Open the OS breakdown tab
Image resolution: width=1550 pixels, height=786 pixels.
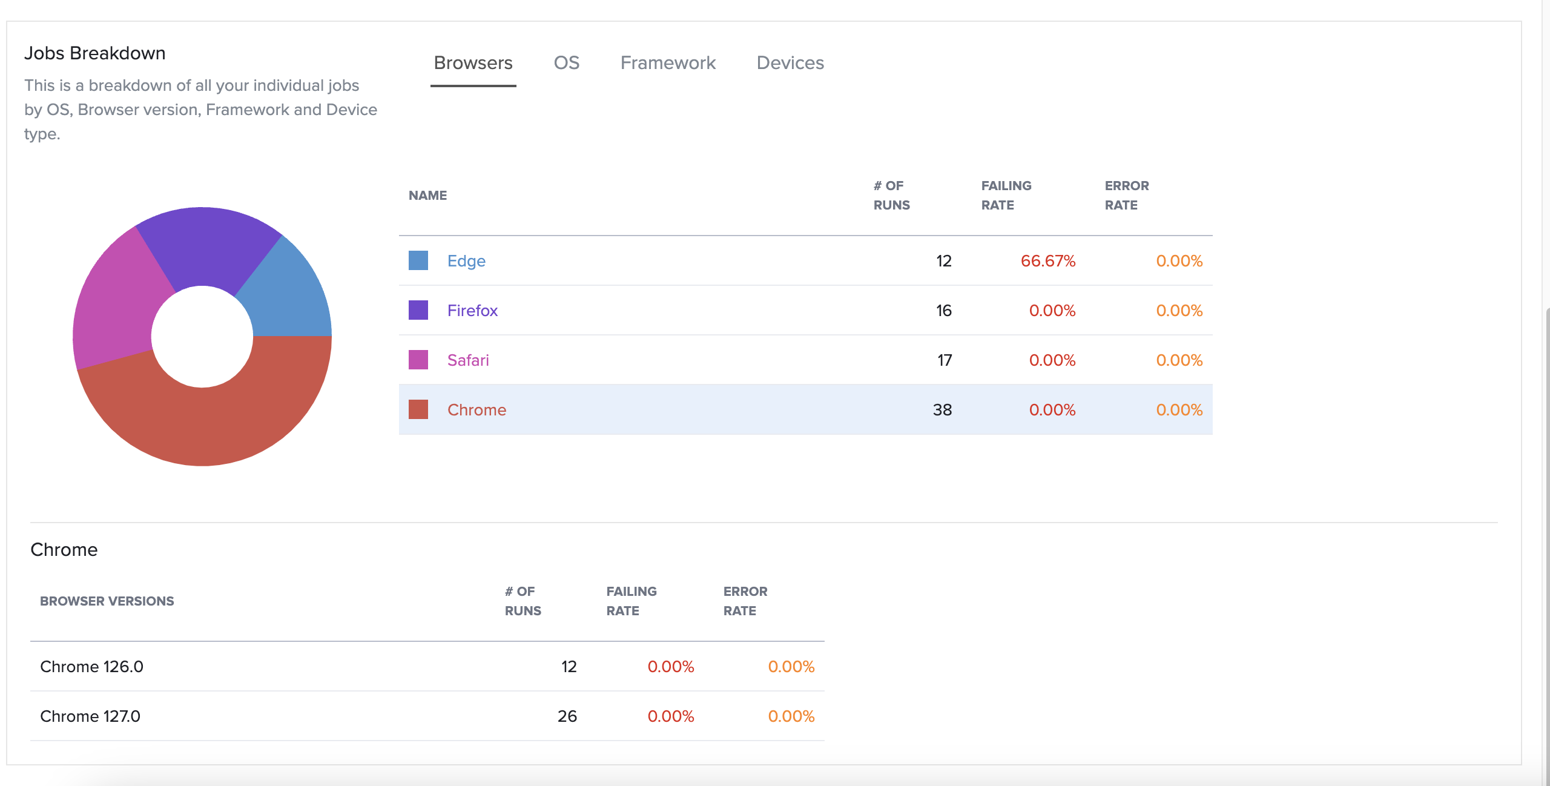tap(566, 63)
